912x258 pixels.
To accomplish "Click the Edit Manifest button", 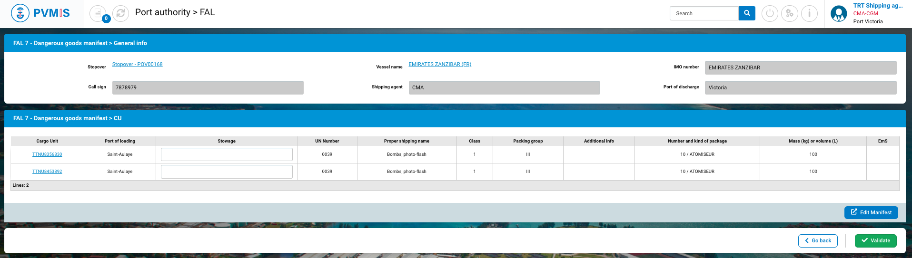I will click(x=871, y=212).
